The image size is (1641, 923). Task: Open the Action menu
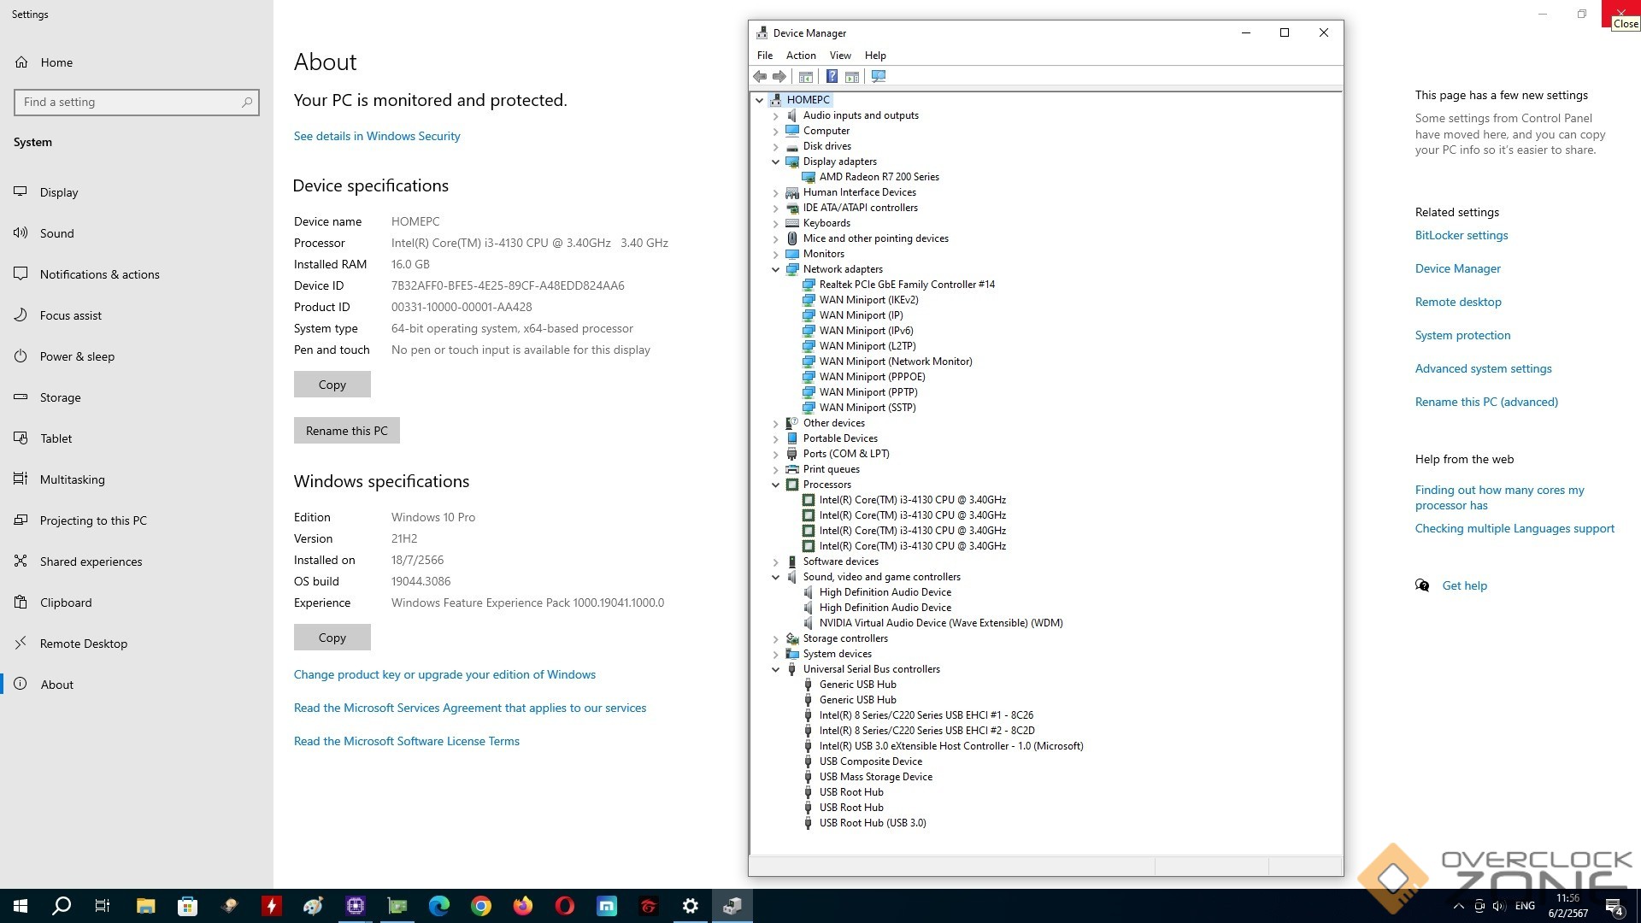801,56
